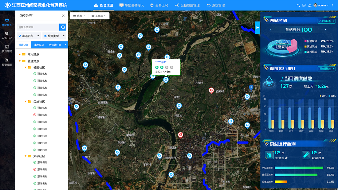Viewport: 338px width, 190px height.
Task: Open the Admin user account menu
Action: coord(321,6)
